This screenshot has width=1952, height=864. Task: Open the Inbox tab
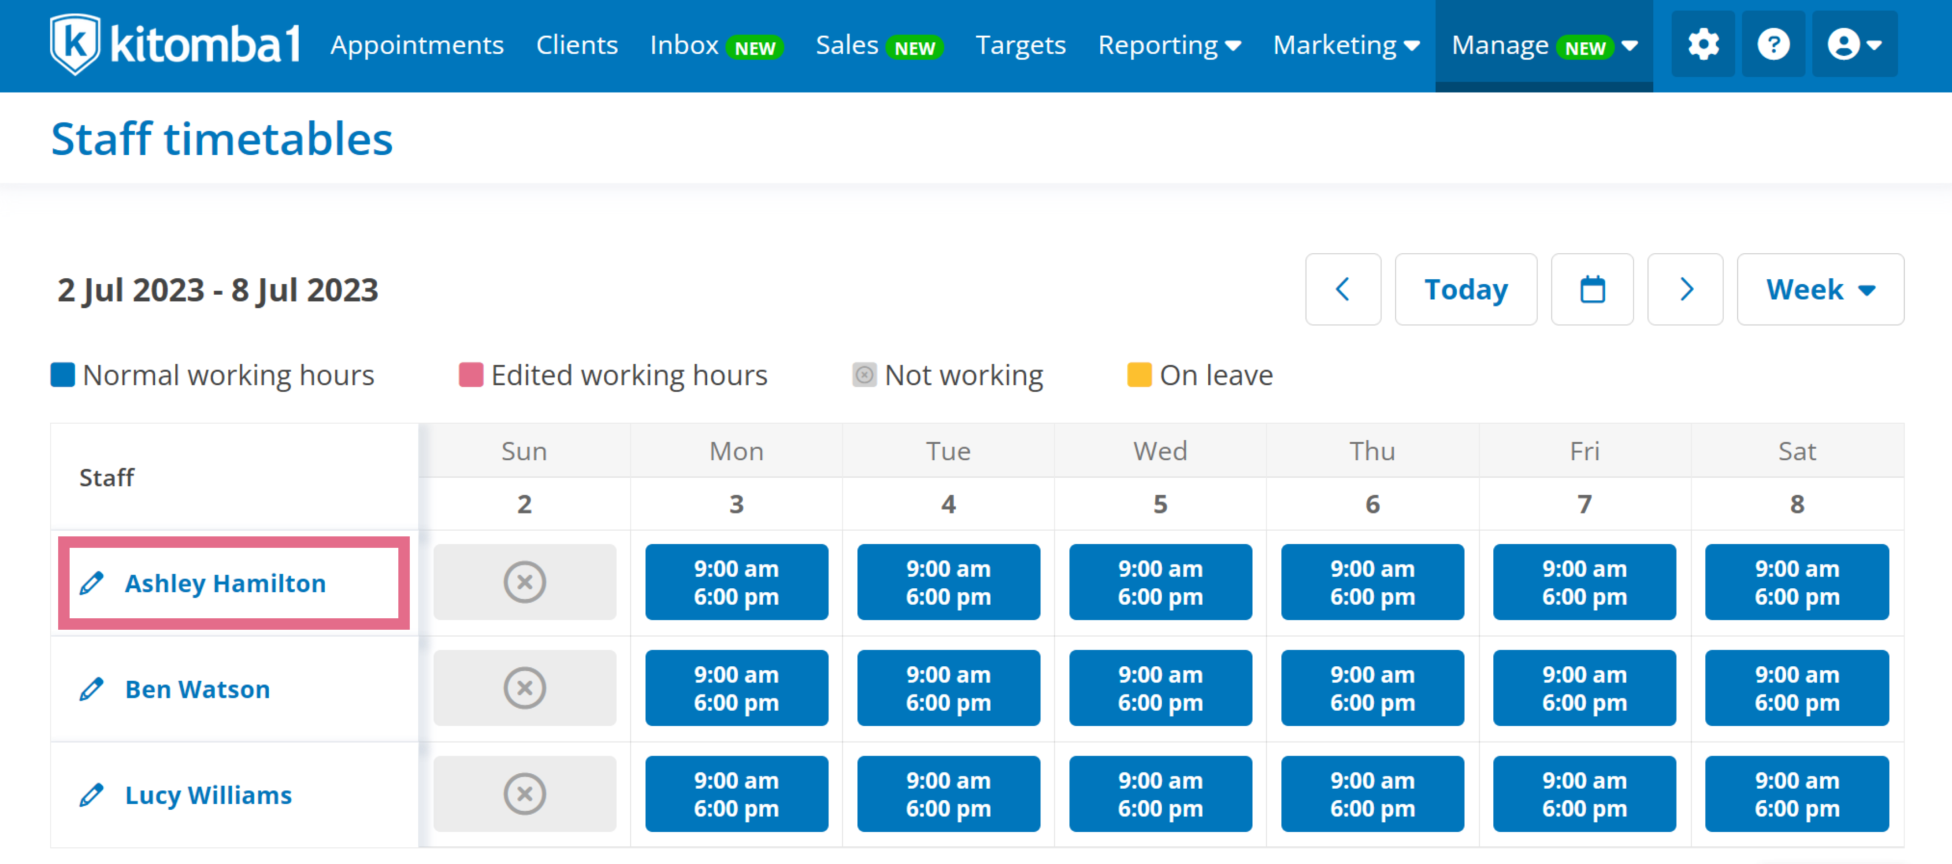coord(716,45)
